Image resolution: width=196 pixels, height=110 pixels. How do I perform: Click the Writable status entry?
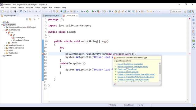(112, 105)
